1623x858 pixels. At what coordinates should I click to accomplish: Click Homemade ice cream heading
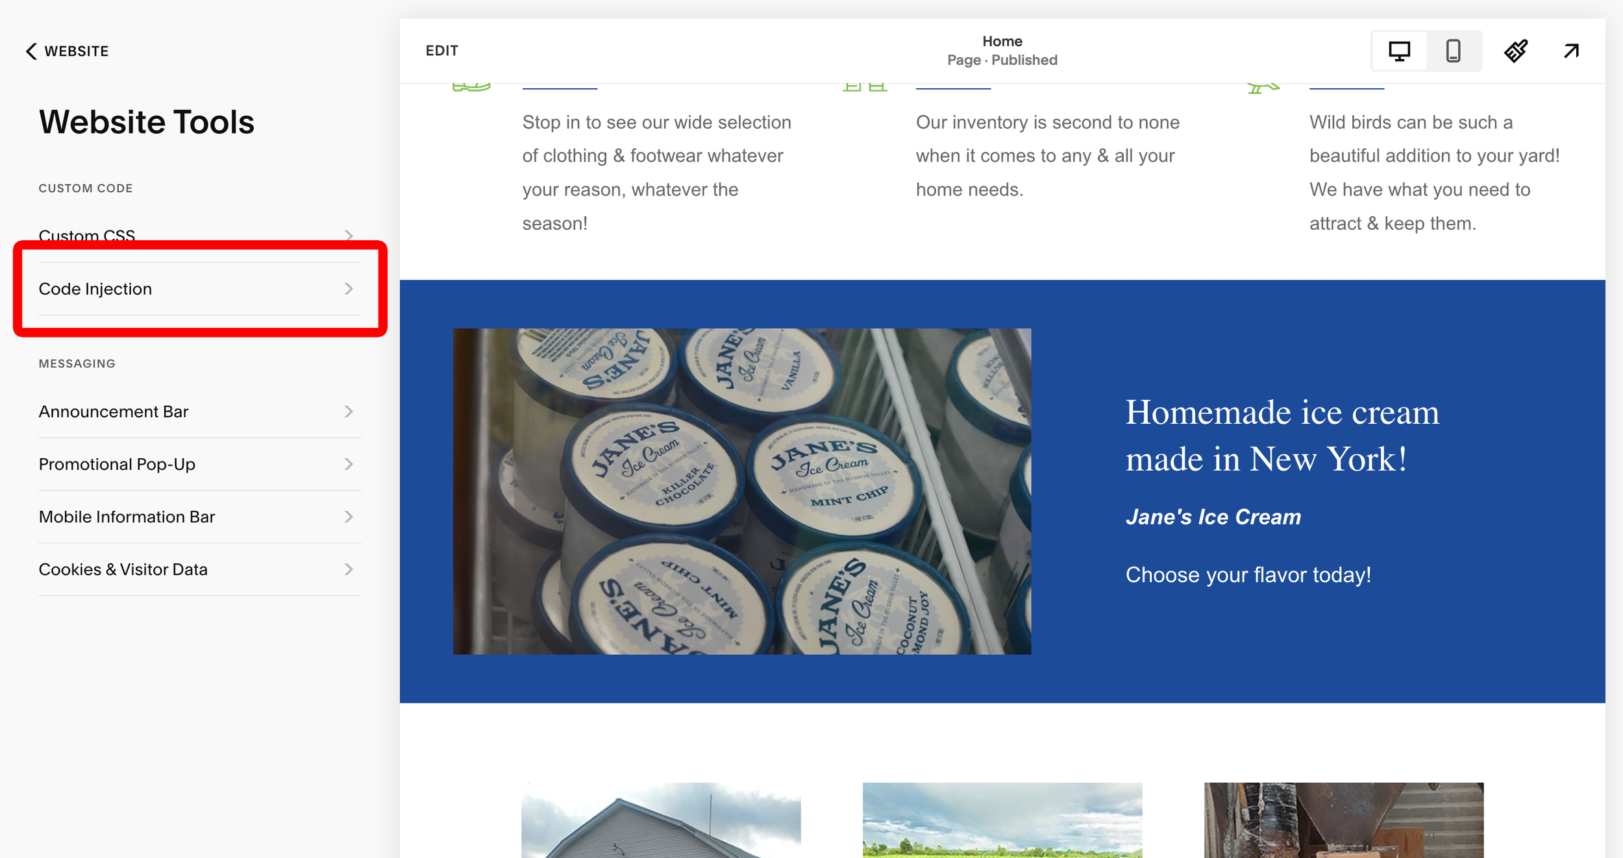point(1282,435)
